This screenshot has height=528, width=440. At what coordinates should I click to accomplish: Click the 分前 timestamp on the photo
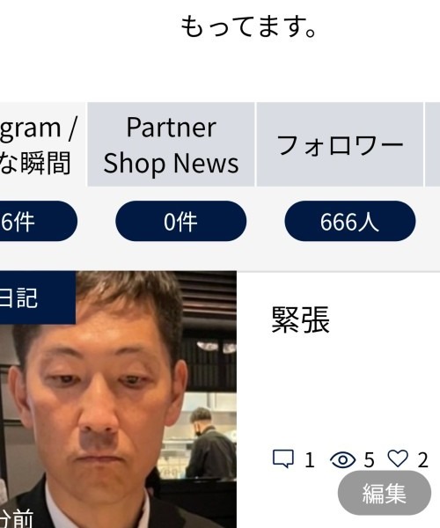(17, 519)
